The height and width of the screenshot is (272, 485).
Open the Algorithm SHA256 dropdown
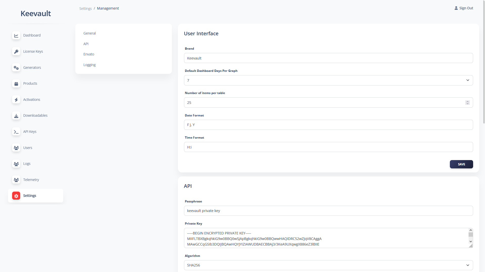tap(328, 265)
